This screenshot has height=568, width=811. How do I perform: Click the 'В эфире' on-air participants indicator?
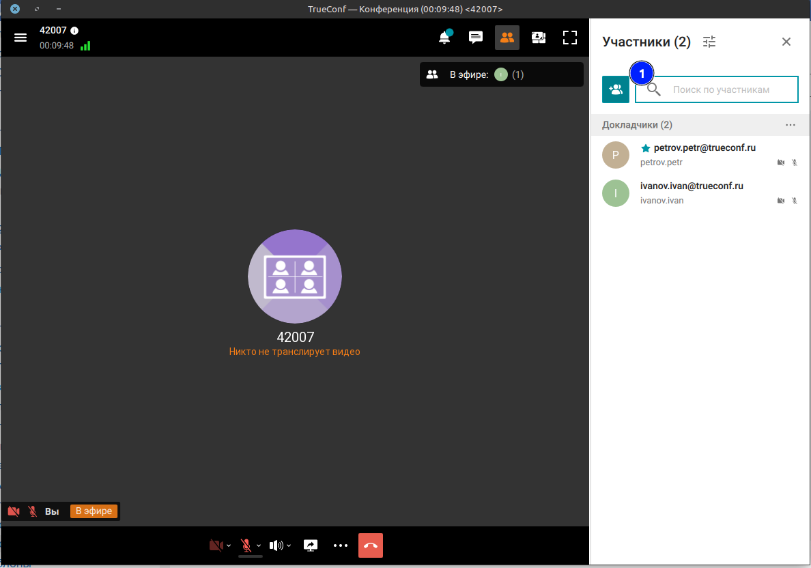tap(501, 74)
